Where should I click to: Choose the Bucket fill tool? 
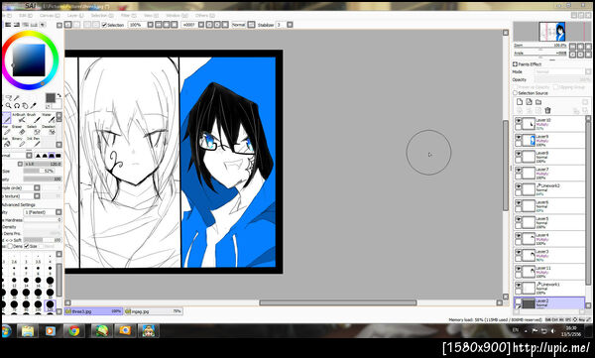(7, 143)
